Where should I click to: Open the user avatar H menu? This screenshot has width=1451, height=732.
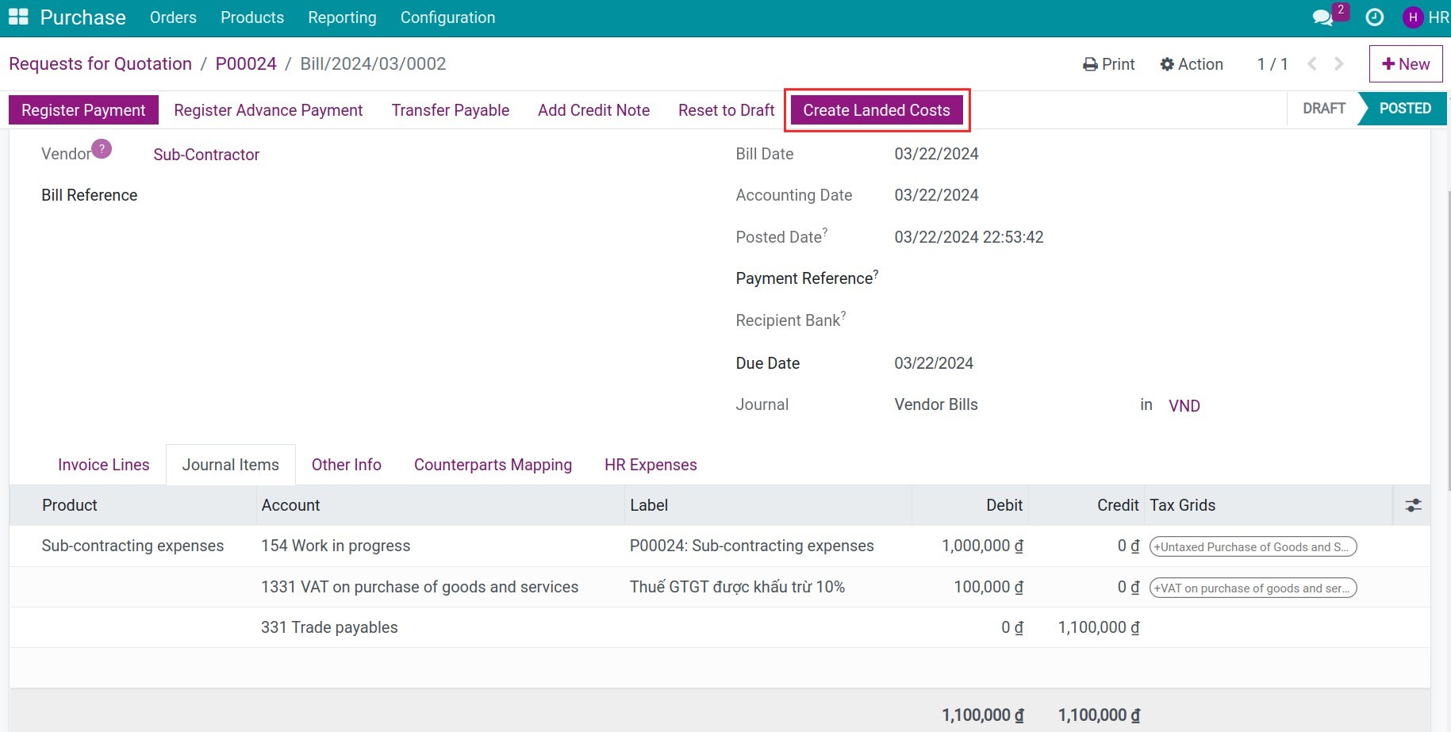(1413, 17)
